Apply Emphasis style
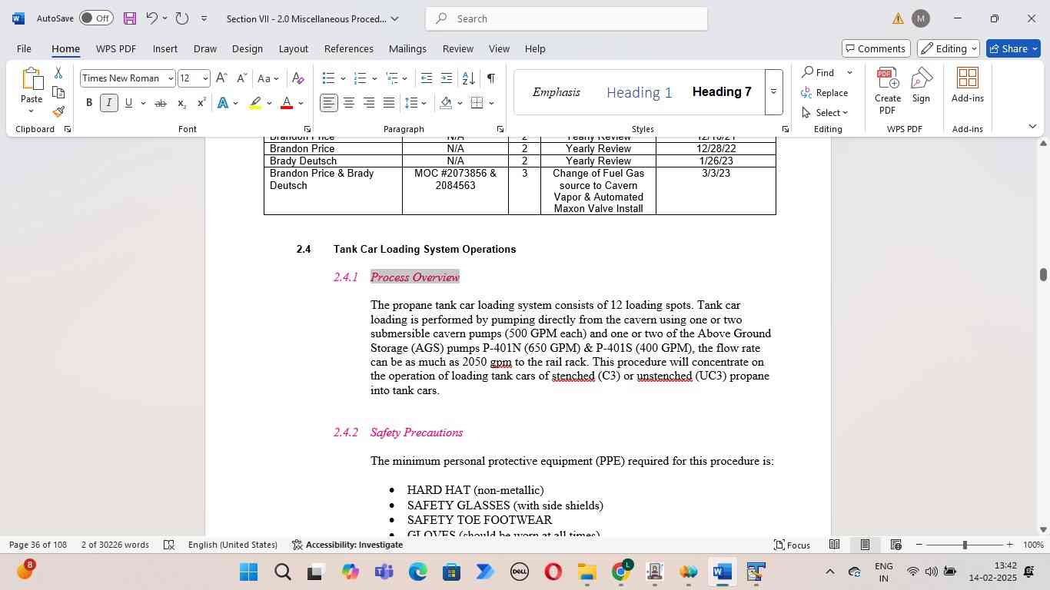The width and height of the screenshot is (1050, 590). [556, 92]
